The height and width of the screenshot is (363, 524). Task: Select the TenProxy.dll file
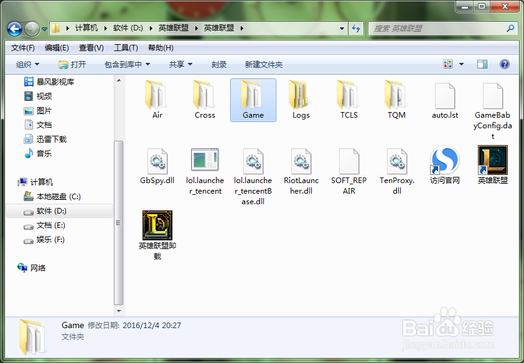point(396,171)
